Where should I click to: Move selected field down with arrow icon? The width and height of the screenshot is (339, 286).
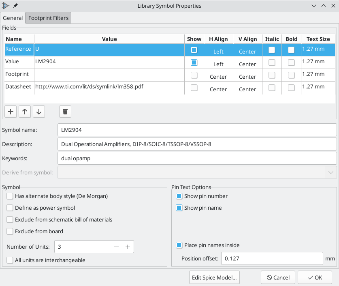pos(38,112)
